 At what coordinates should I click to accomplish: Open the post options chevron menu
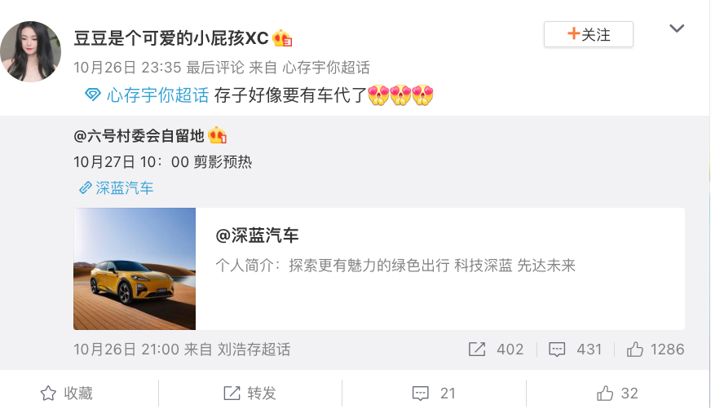click(x=677, y=29)
